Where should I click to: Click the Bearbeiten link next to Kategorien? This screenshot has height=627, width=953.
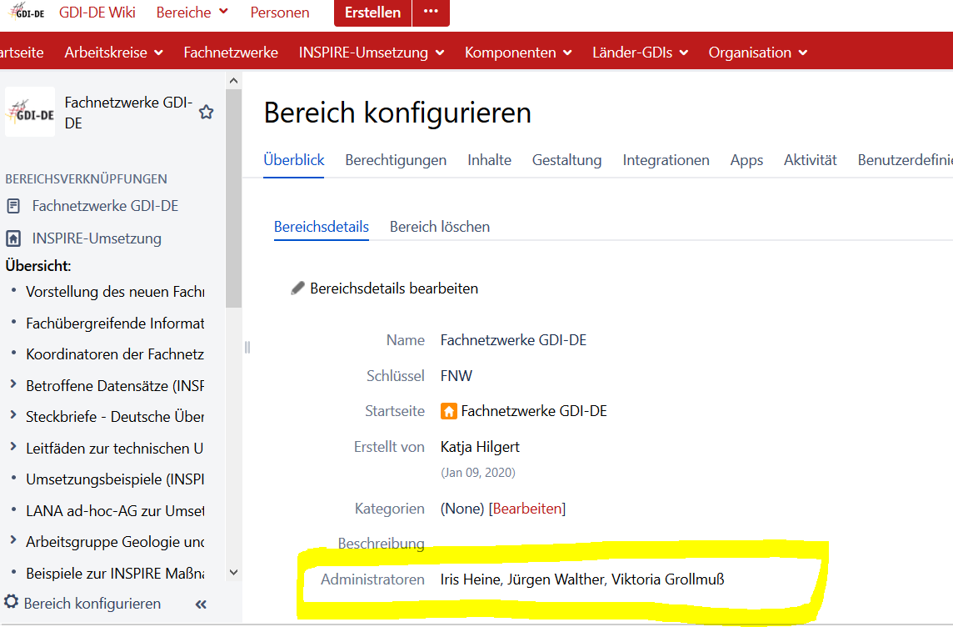[526, 509]
